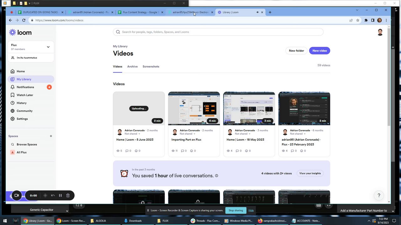This screenshot has height=225, width=401.
Task: Open My Library in sidebar
Action: [x=31, y=79]
